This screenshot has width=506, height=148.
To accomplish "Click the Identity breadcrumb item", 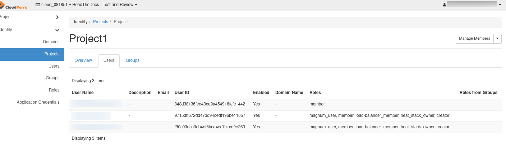I will coord(80,22).
